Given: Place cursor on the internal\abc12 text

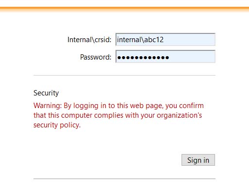Looking at the screenshot, I should click(140, 40).
